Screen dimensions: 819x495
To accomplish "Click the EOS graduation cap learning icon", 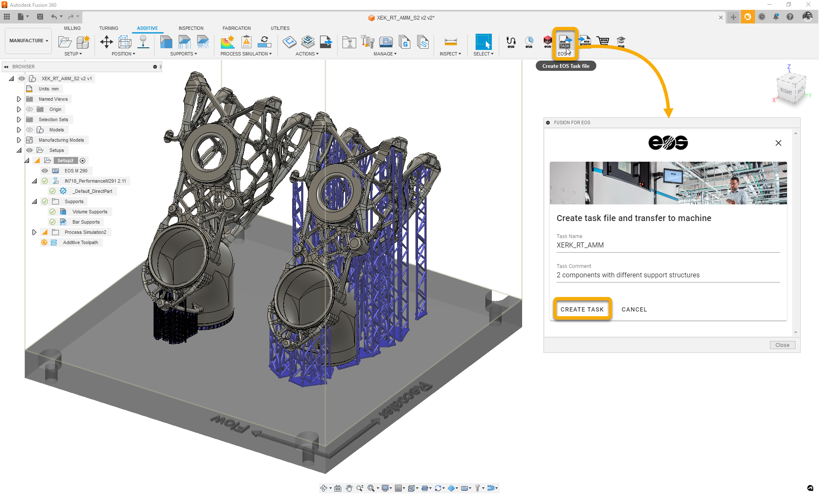I will pos(621,41).
